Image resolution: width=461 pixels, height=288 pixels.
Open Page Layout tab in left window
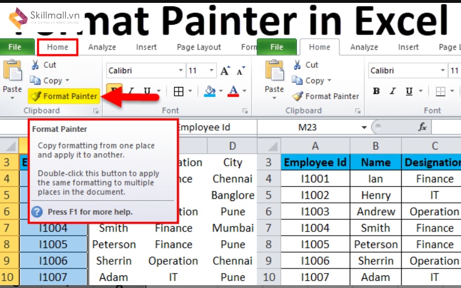click(x=199, y=47)
